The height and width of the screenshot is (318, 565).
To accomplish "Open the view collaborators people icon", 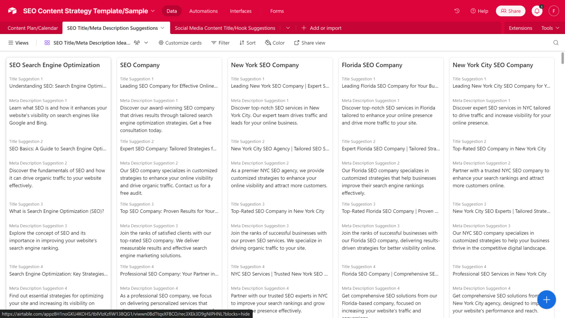I will point(137,43).
